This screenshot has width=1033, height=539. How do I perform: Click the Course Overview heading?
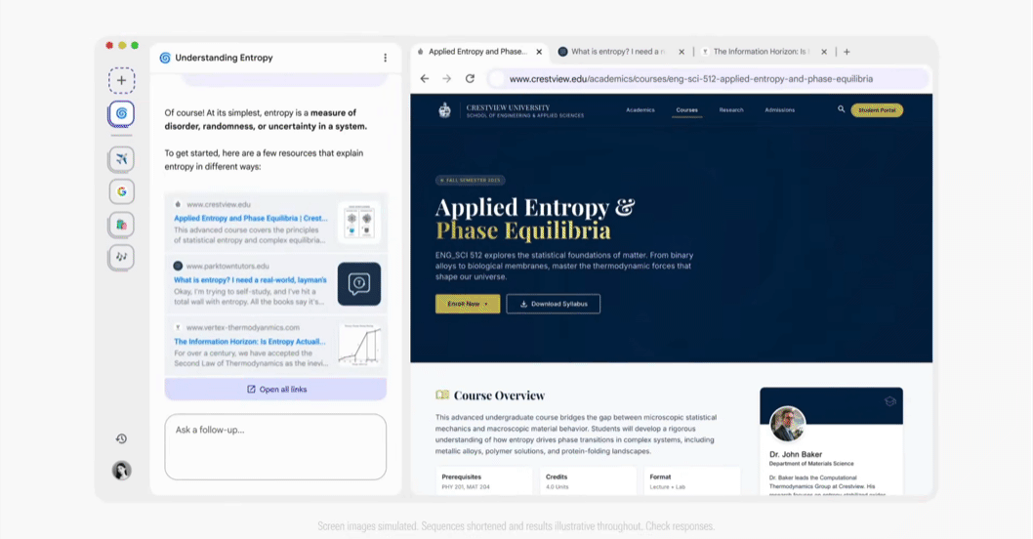499,395
